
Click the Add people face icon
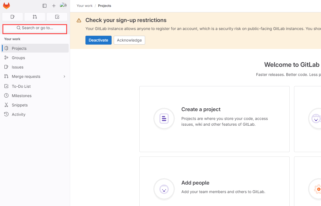[x=164, y=189]
